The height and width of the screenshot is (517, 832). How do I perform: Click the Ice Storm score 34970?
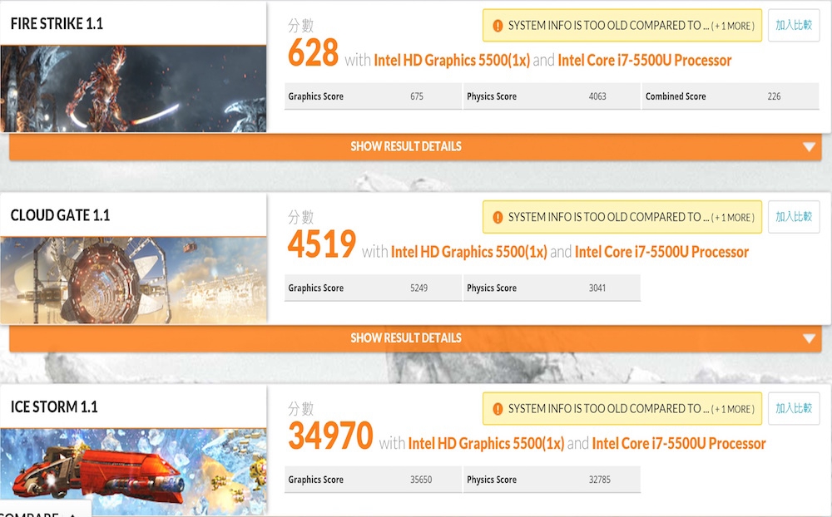point(330,436)
